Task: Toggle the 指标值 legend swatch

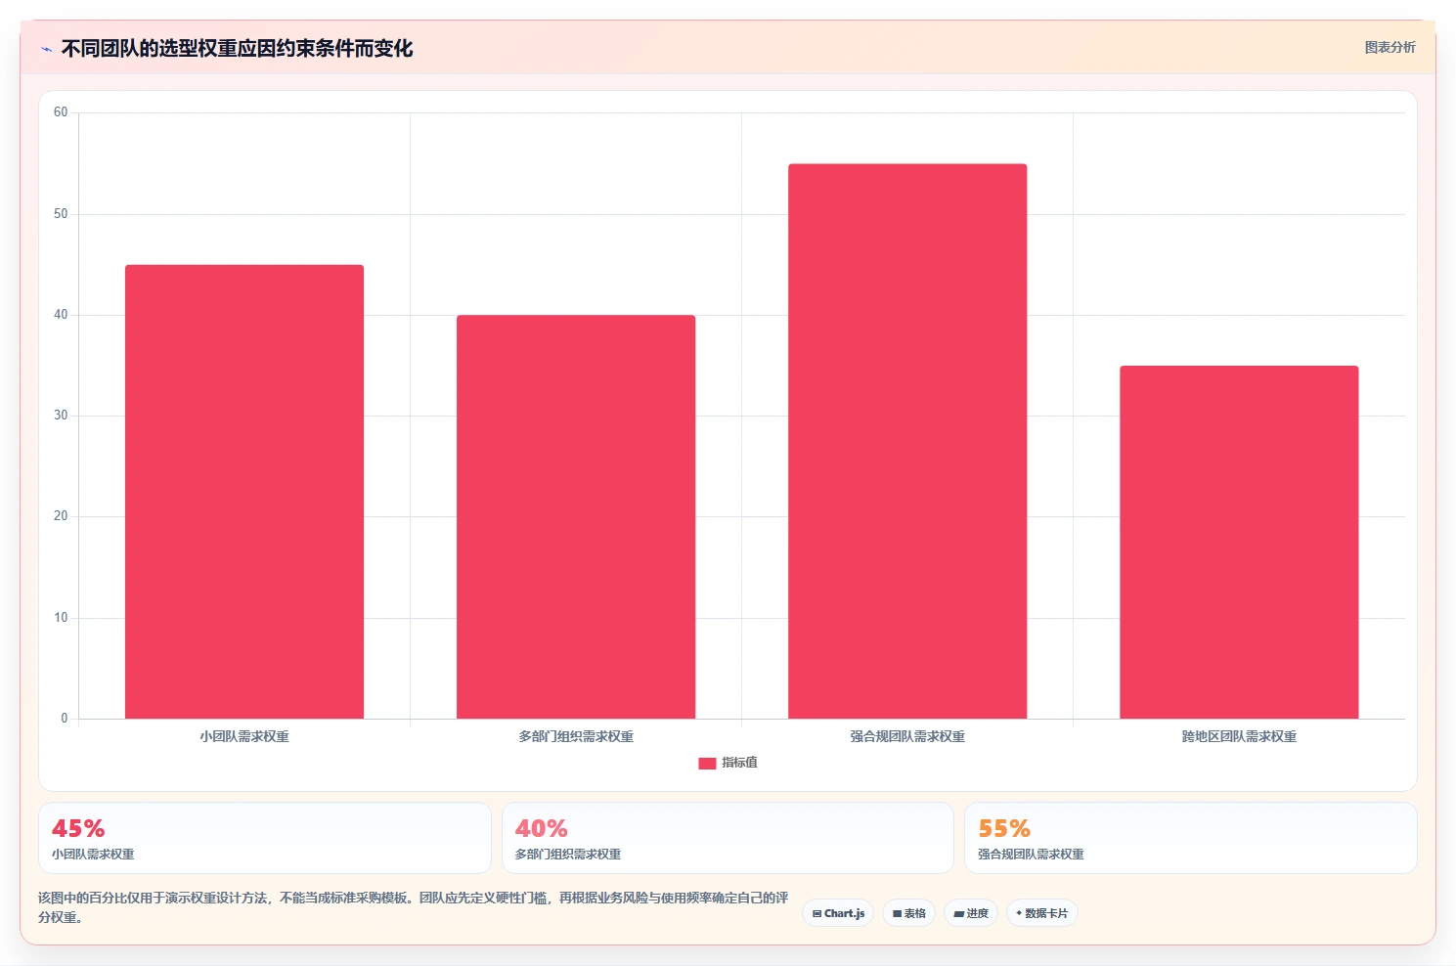Action: [707, 764]
